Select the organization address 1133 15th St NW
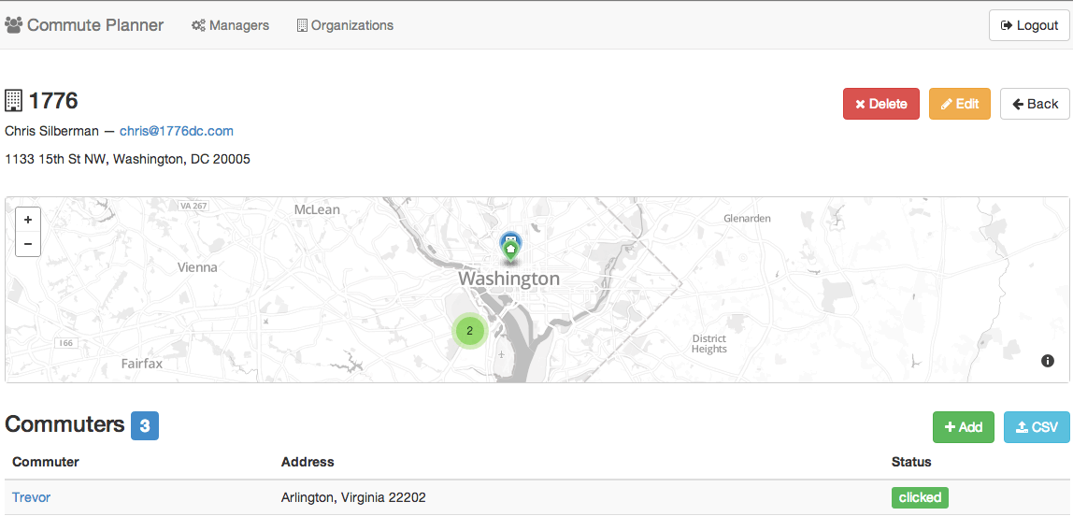The height and width of the screenshot is (516, 1073). (x=127, y=160)
